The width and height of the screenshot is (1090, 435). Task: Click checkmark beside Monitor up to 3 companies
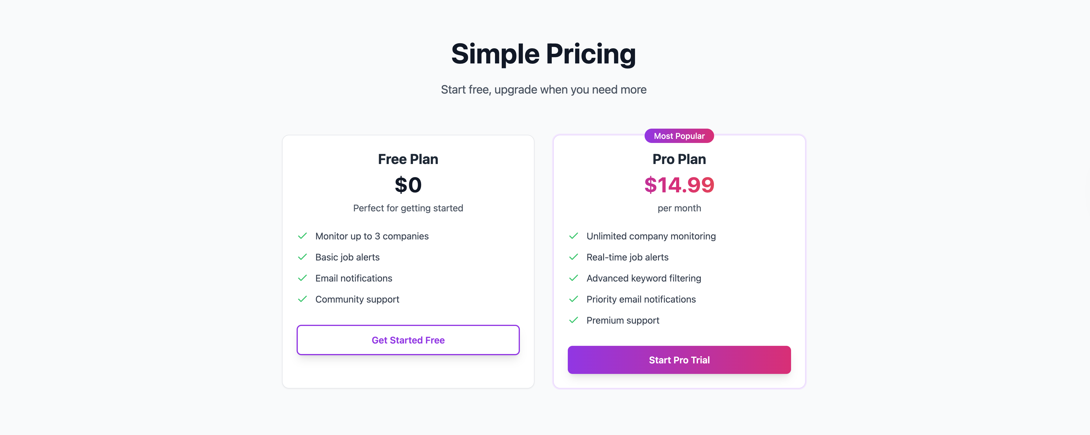point(302,236)
